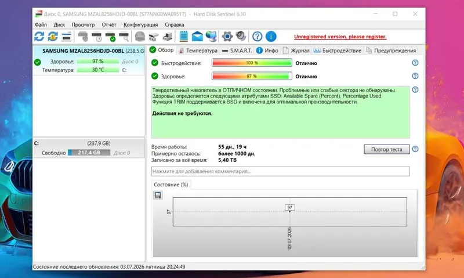The image size is (464, 278).
Task: Click help icon next to Повтор теста
Action: 415,149
